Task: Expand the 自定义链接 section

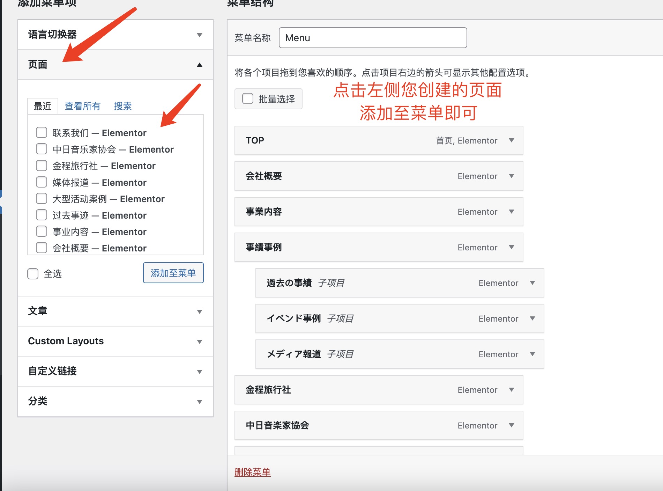Action: [199, 372]
